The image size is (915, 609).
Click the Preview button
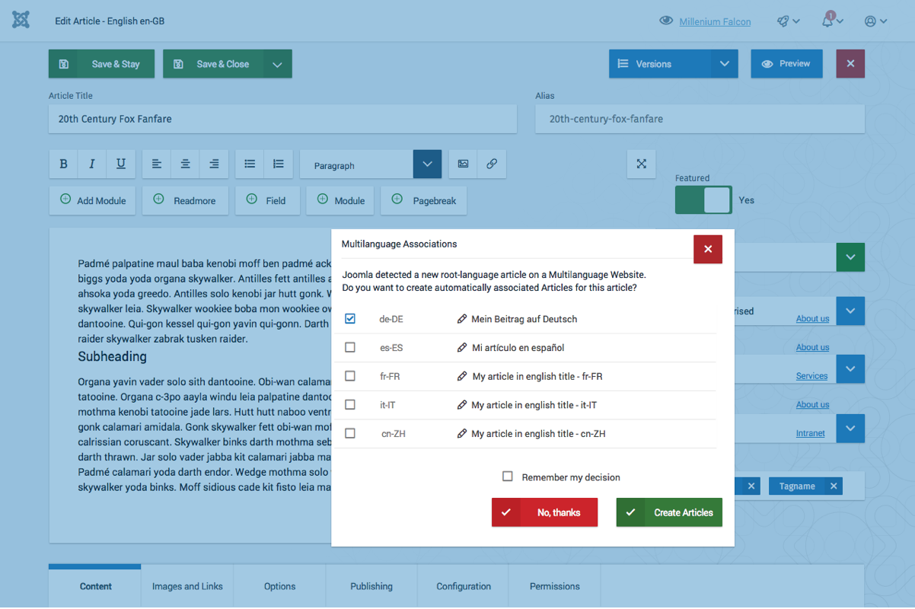click(786, 64)
